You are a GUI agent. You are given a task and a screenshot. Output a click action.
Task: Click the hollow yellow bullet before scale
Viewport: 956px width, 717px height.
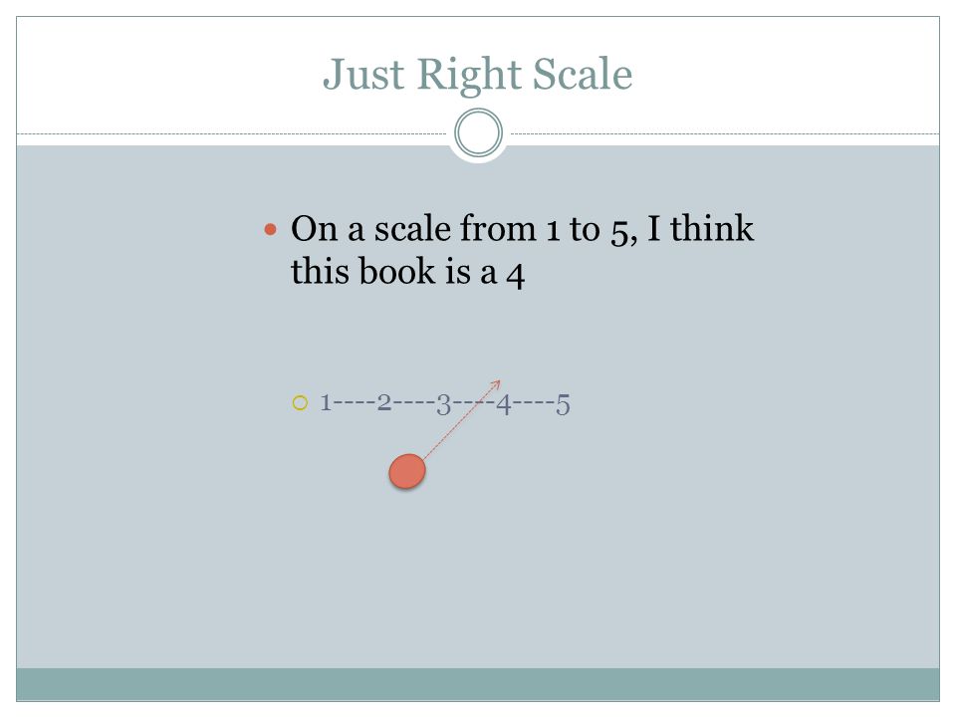click(x=300, y=403)
